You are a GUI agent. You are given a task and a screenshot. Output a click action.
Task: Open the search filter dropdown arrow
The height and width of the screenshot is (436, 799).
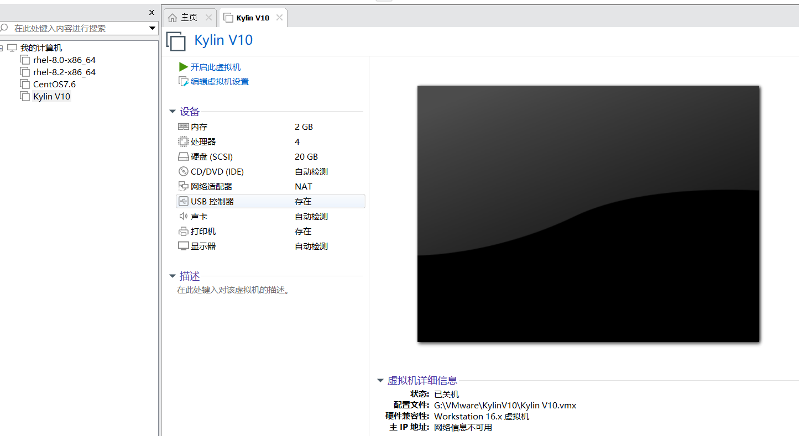152,27
